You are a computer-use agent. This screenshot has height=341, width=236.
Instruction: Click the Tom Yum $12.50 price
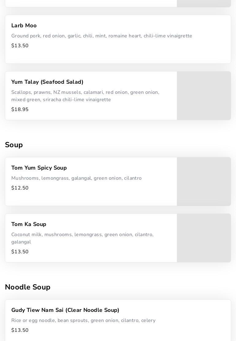tap(20, 188)
